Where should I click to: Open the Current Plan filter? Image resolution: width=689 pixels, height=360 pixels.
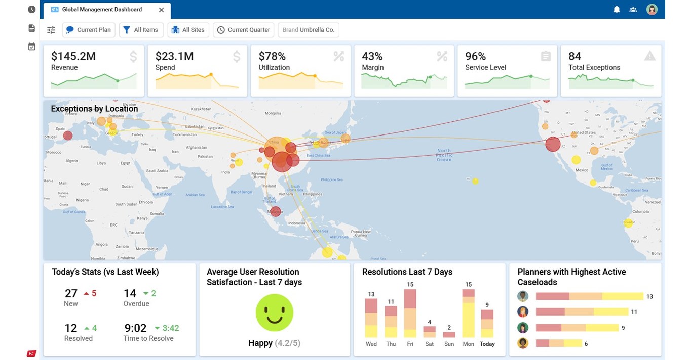89,30
